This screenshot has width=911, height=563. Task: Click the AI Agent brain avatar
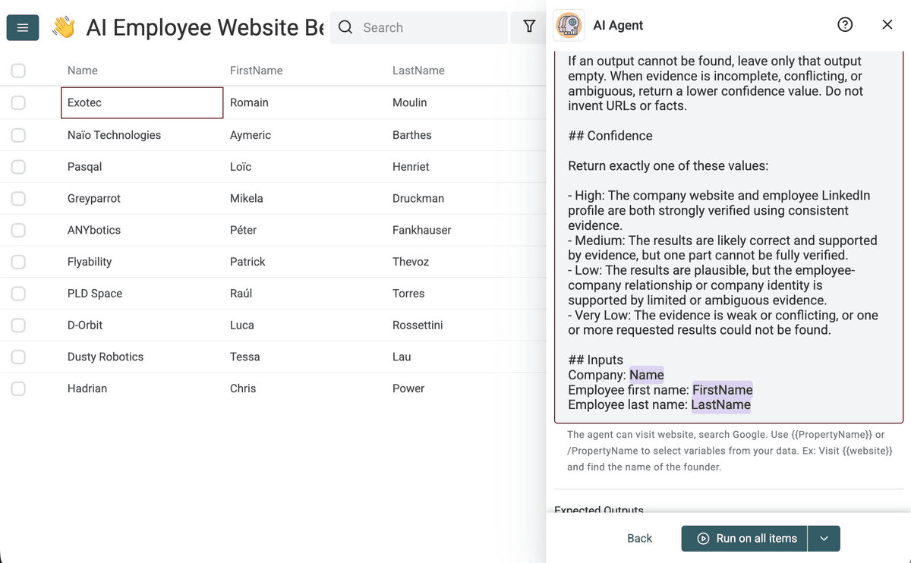coord(569,25)
